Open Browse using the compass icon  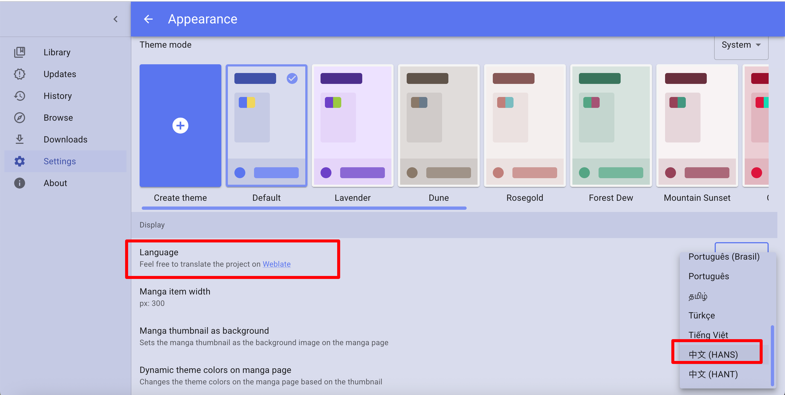point(20,118)
